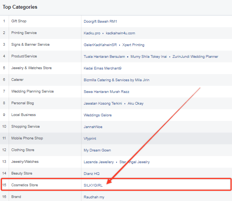Select the Local Business category
This screenshot has width=232, height=201.
[x=23, y=115]
